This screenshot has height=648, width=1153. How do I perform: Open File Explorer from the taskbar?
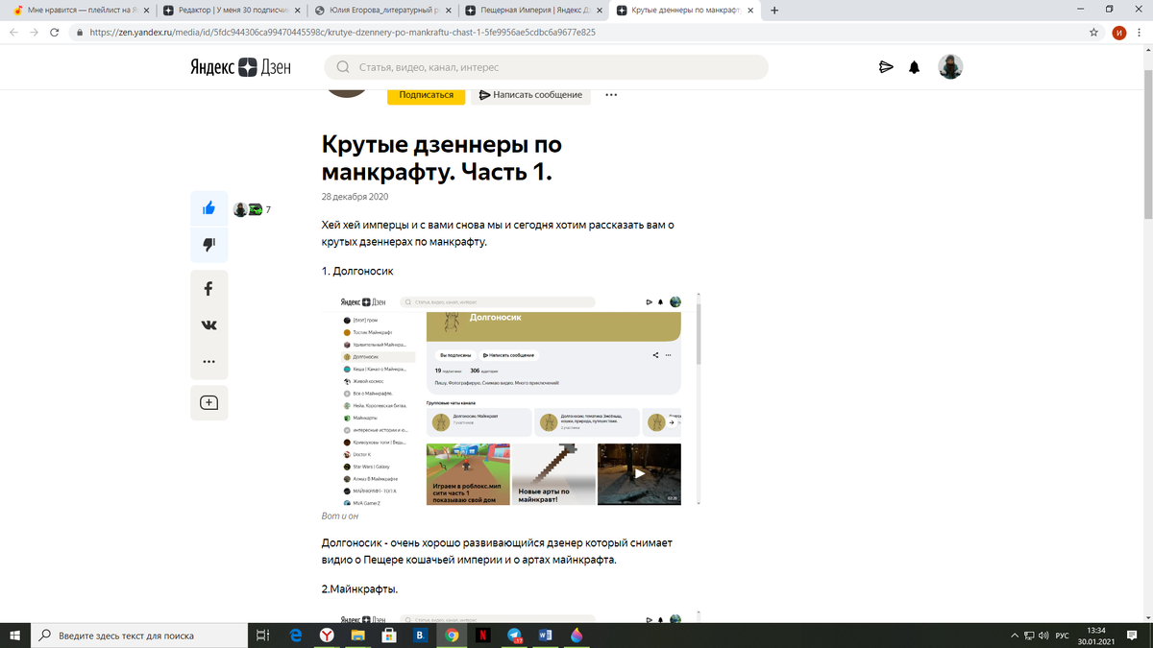click(357, 635)
